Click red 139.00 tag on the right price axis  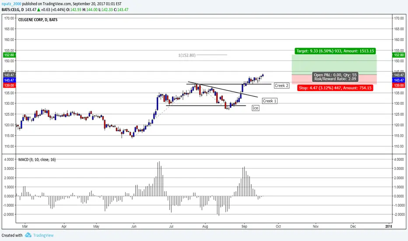(399, 85)
